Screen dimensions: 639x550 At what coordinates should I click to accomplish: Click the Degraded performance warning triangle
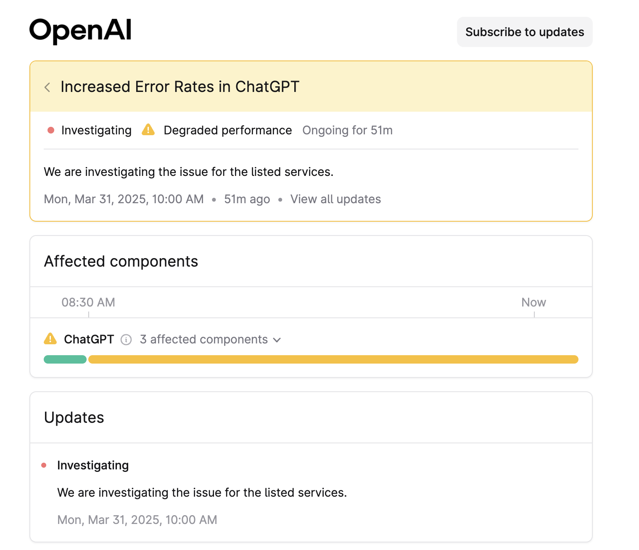(148, 130)
